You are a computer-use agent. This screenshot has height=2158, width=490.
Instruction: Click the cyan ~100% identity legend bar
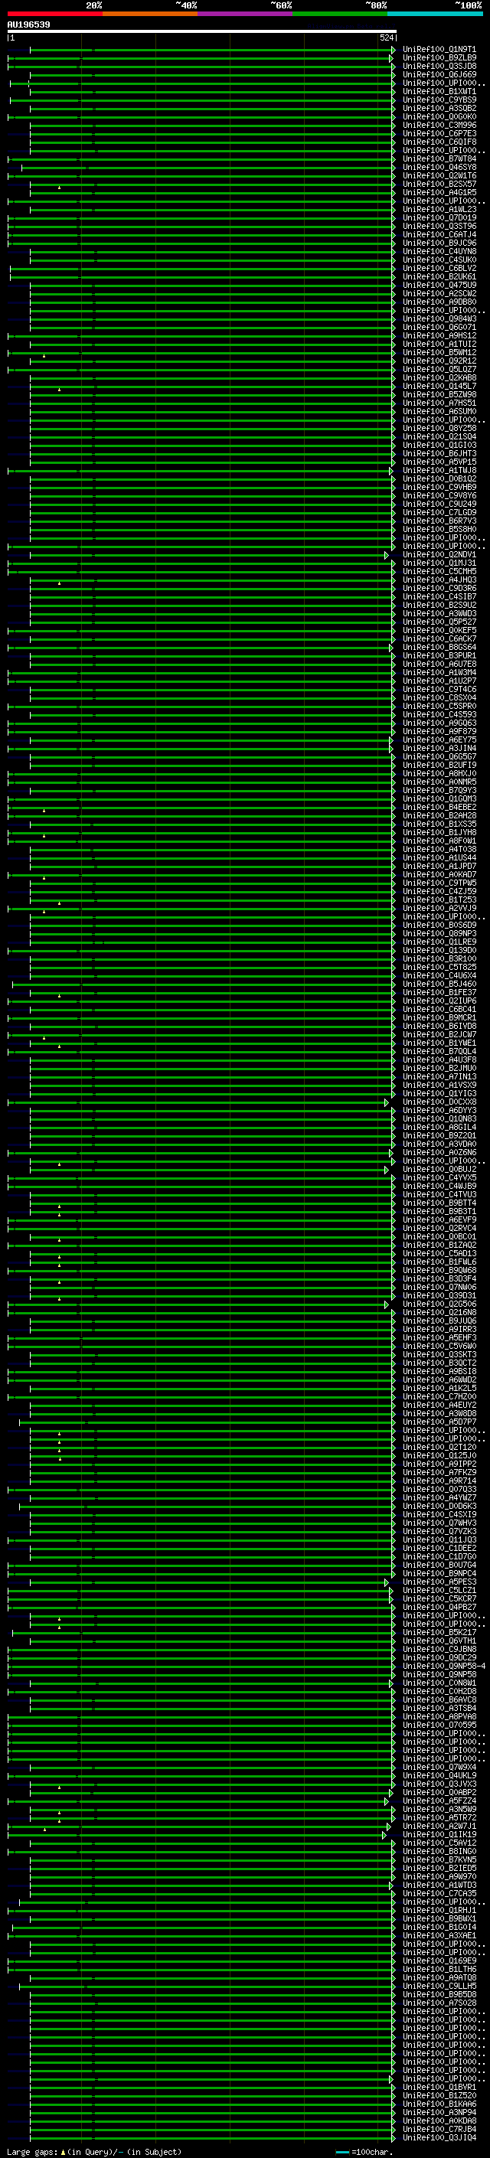pyautogui.click(x=436, y=14)
